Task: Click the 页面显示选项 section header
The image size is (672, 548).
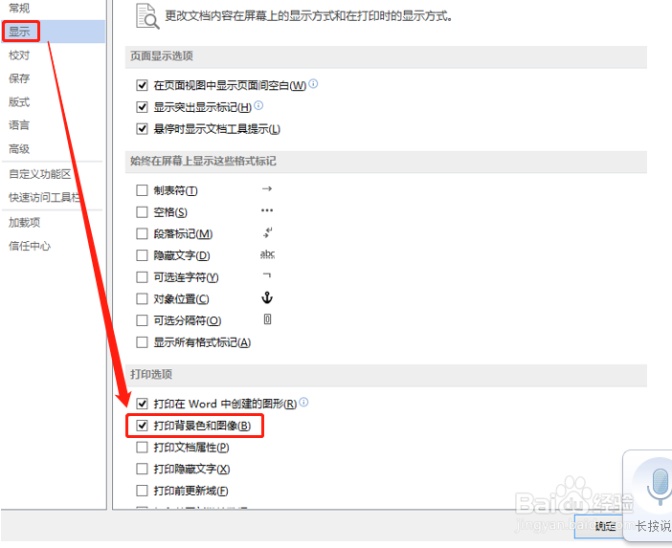Action: (x=162, y=56)
